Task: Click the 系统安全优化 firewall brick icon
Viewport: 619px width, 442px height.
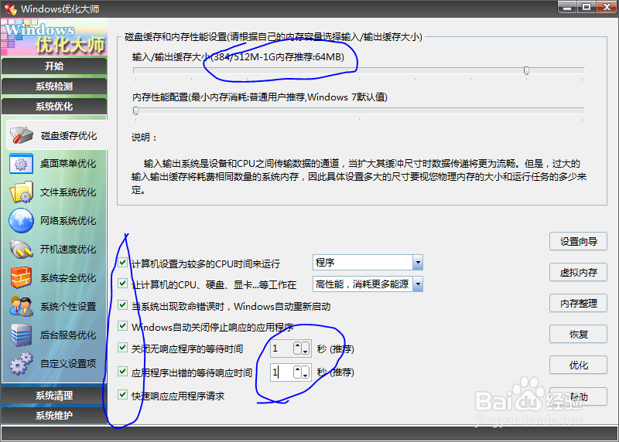Action: point(22,277)
